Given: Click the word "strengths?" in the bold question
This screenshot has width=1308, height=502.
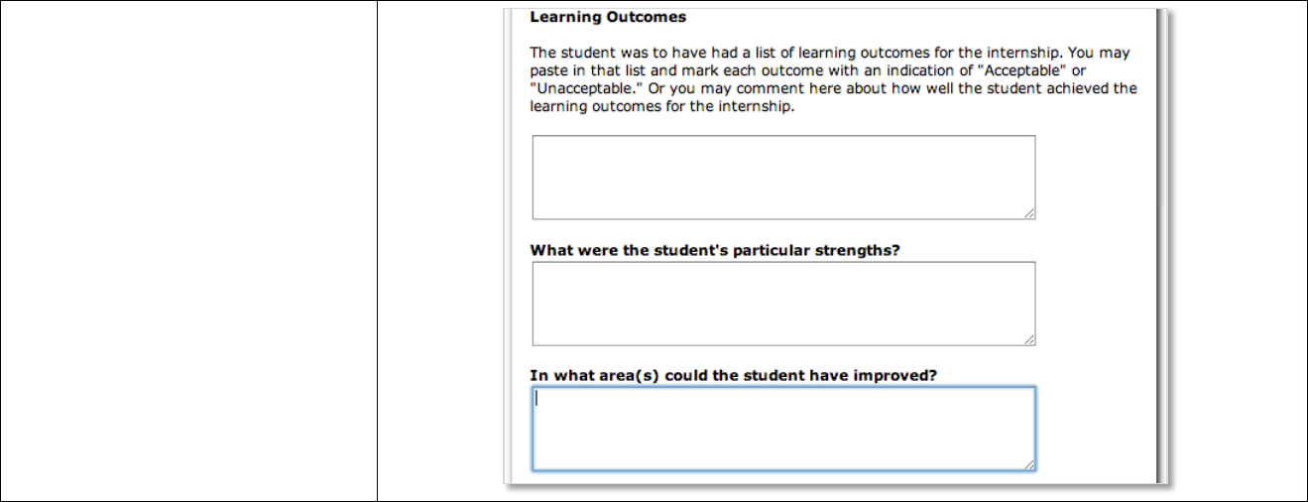Looking at the screenshot, I should pos(857,250).
